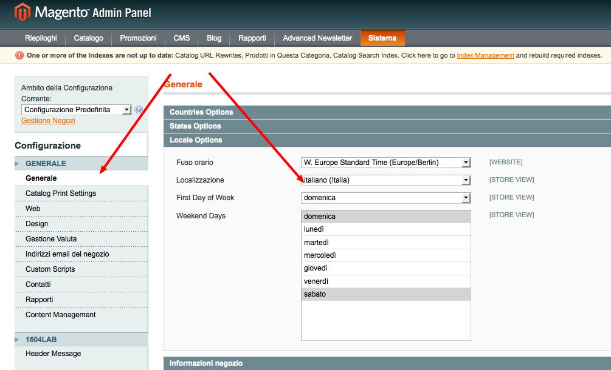
Task: Expand the Informazioni negozio section
Action: 206,363
